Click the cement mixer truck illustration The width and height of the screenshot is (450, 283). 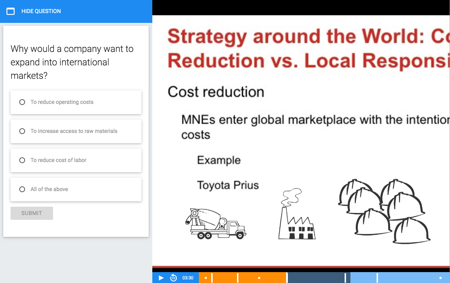(x=216, y=223)
